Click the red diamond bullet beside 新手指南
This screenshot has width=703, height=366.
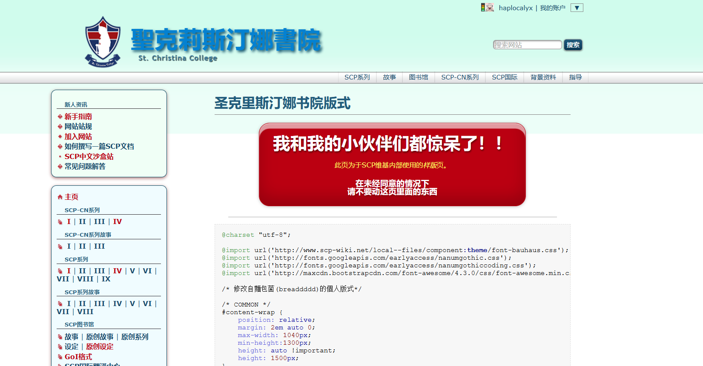click(60, 116)
